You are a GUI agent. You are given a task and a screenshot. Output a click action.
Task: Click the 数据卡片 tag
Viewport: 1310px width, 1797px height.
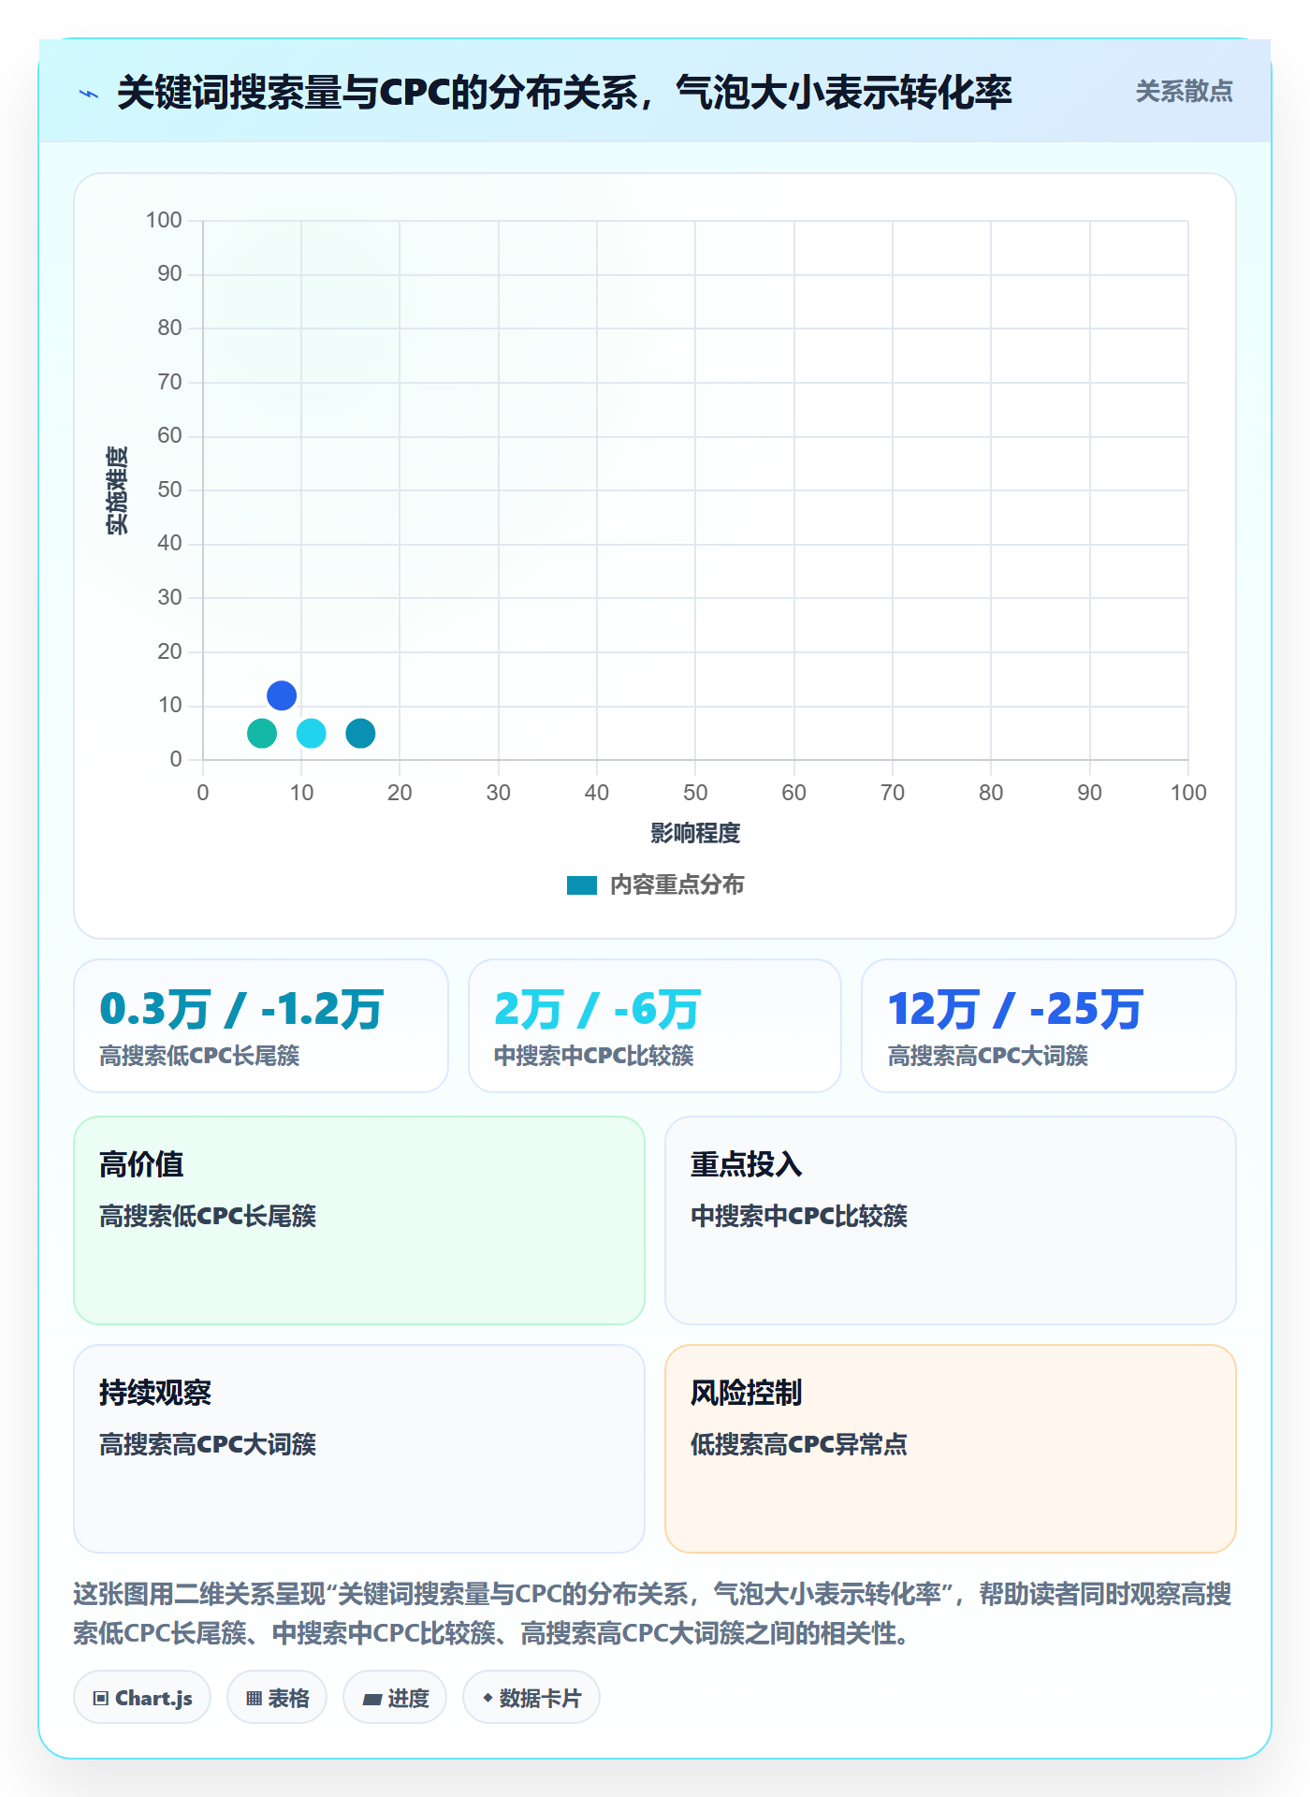531,1698
